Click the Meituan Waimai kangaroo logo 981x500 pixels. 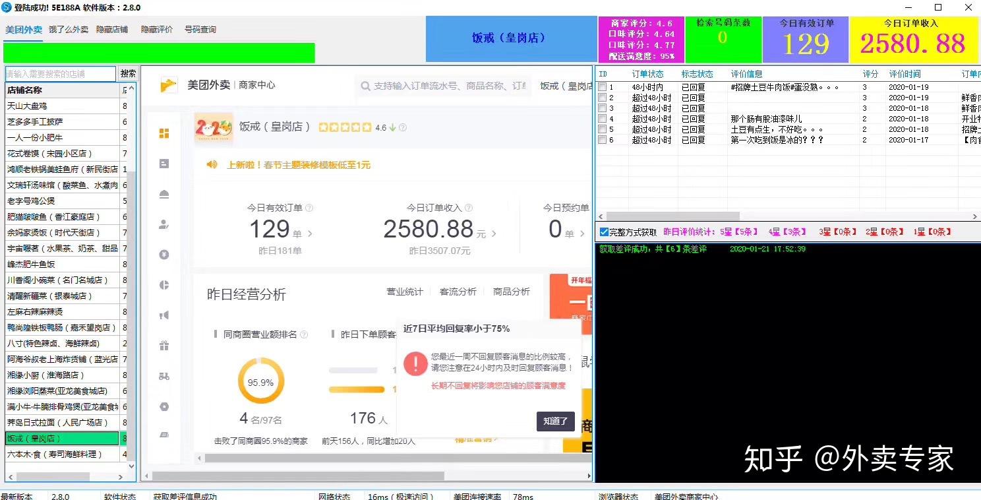coord(169,85)
